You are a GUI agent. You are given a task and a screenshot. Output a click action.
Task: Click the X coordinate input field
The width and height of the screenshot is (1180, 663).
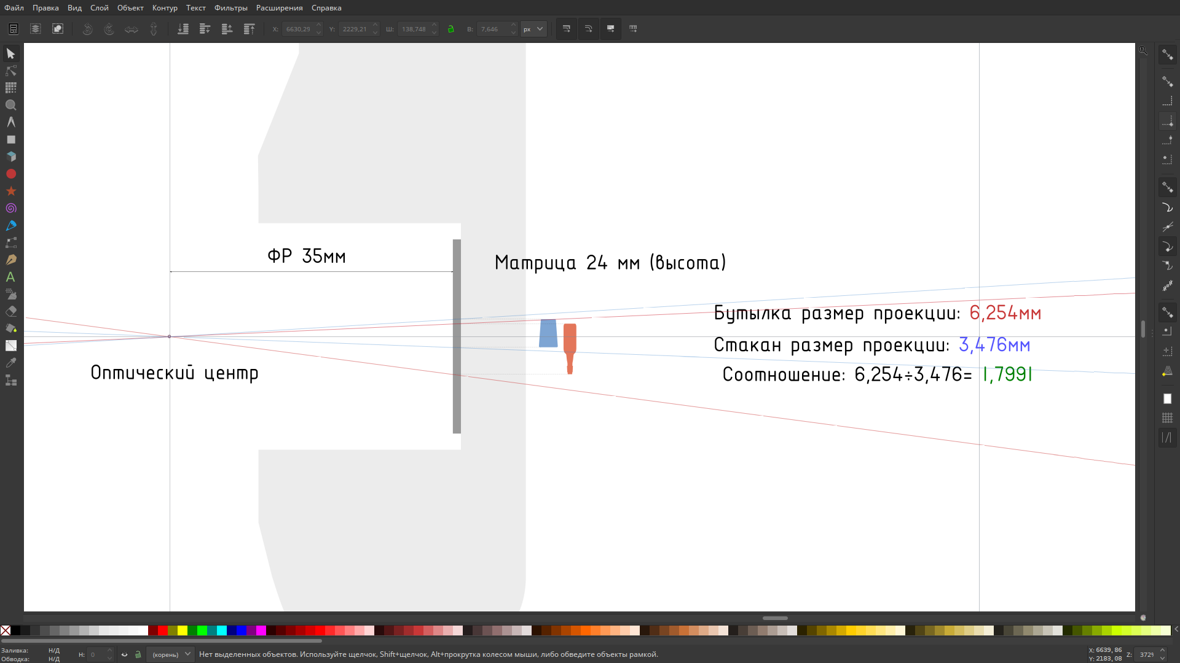coord(298,29)
